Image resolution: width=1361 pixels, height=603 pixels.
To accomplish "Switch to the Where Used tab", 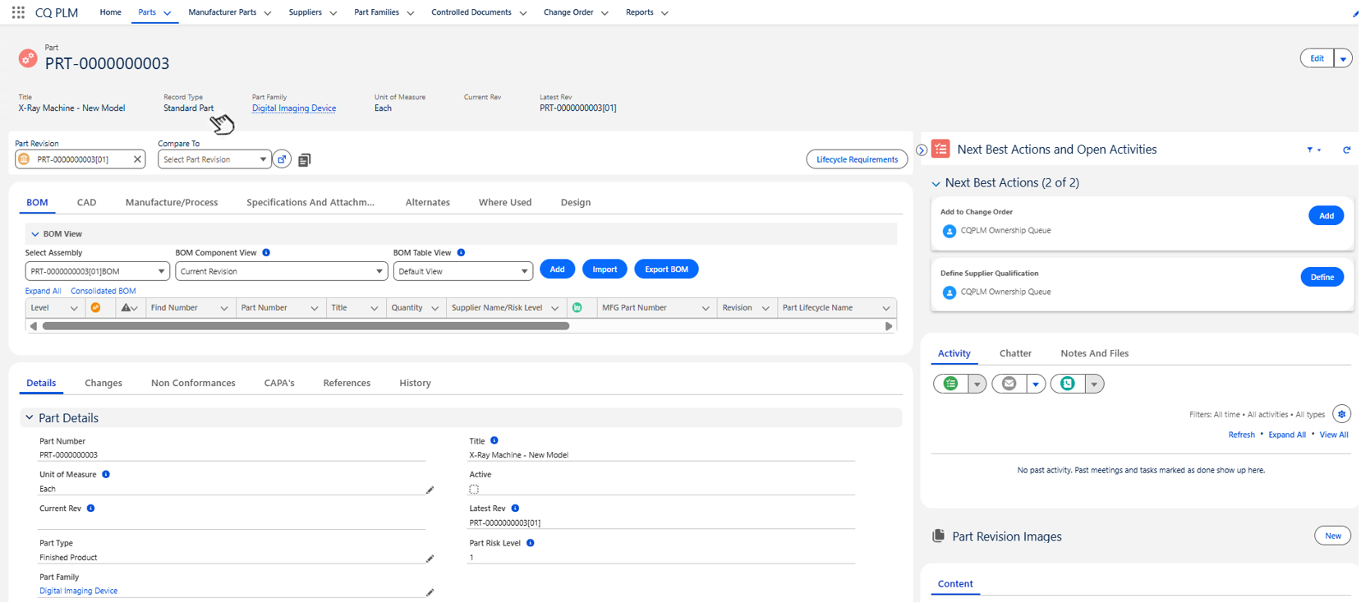I will coord(504,202).
